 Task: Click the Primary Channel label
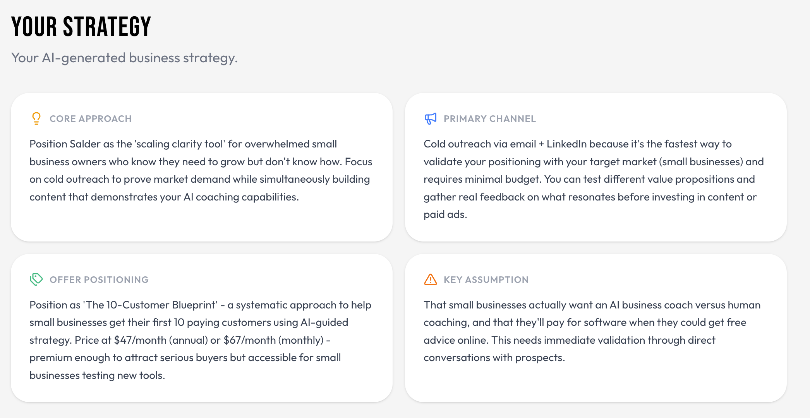pos(489,119)
